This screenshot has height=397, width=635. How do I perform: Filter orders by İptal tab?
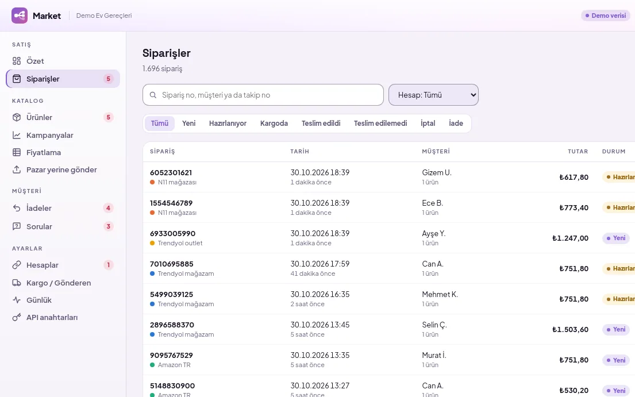point(428,124)
